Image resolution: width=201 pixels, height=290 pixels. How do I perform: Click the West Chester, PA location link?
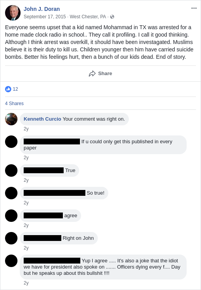(88, 17)
